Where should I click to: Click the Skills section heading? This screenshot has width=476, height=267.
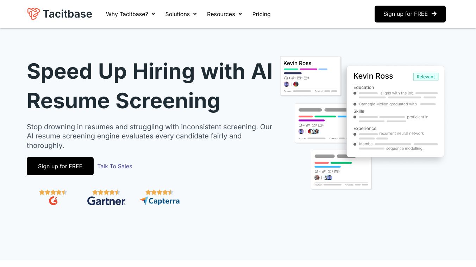359,111
